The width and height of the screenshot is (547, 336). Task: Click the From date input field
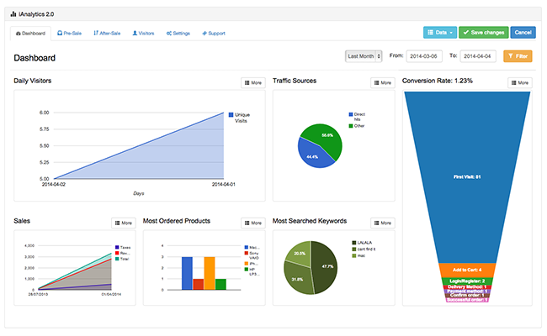(x=424, y=56)
